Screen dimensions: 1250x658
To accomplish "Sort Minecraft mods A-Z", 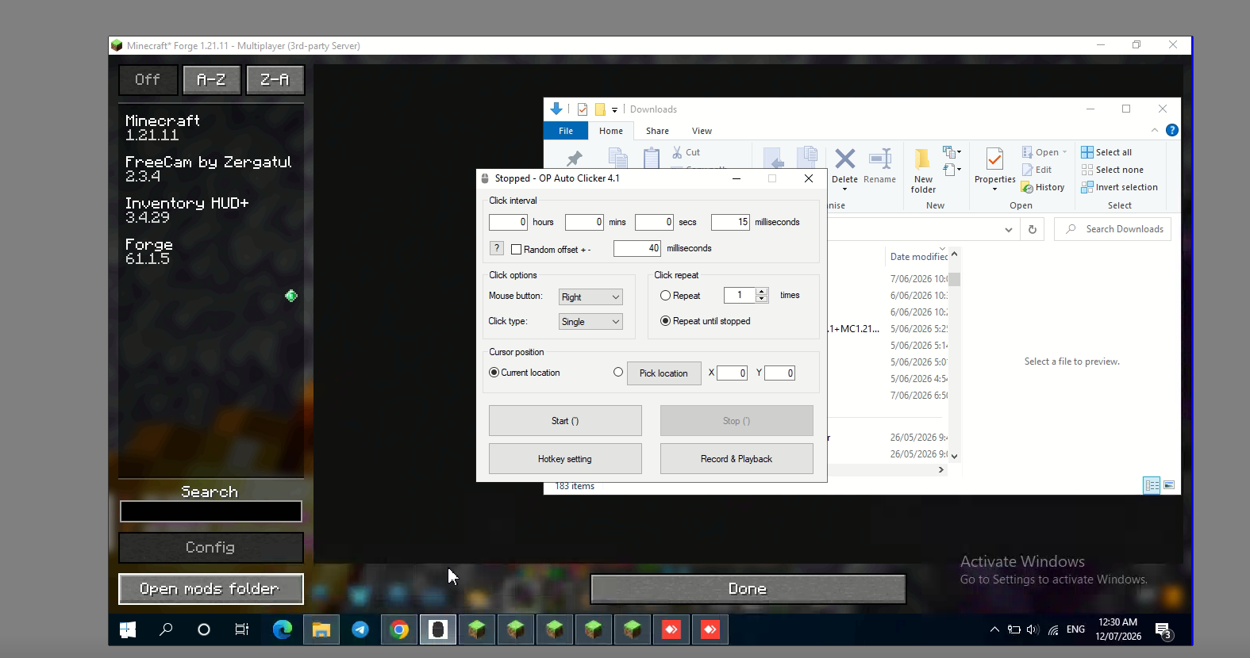I will click(x=211, y=79).
